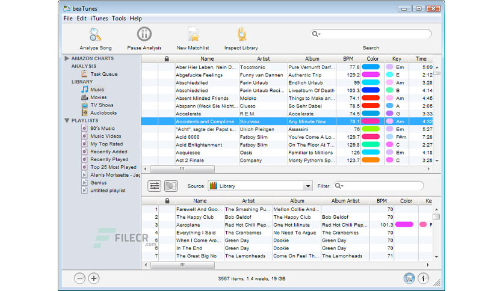Click the upper table horizontal scrollbar thumb
This screenshot has width=503, height=291.
182,169
